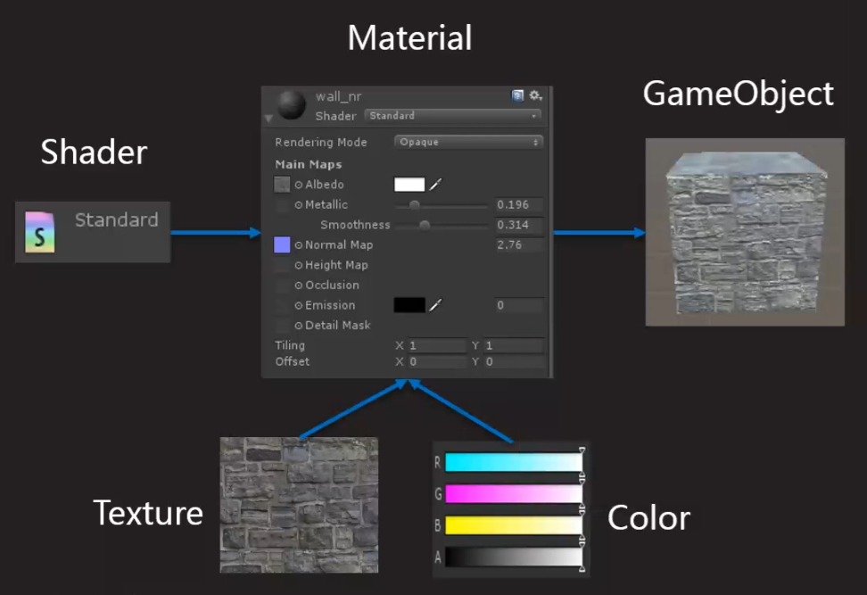
Task: Open the Shader dropdown set to Standard
Action: tap(452, 116)
